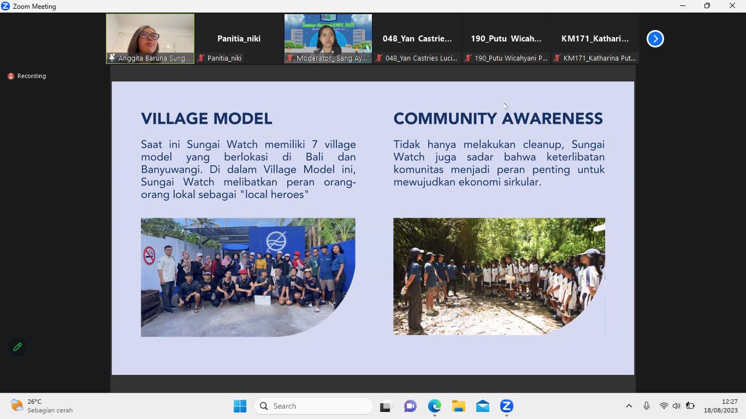This screenshot has height=419, width=746.
Task: Click the VILLAGE MODEL slide heading
Action: 206,118
